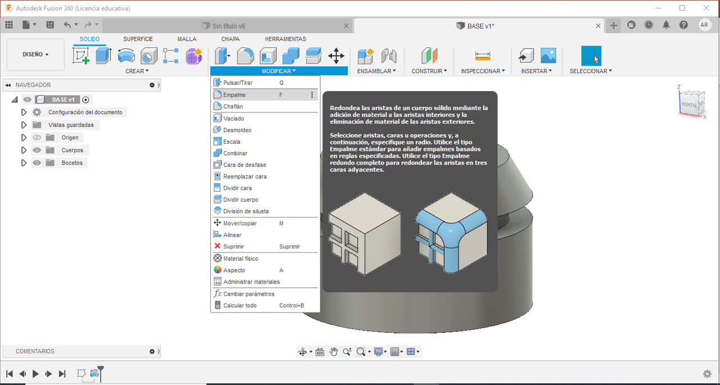Screen dimensions: 720x385
Task: Open a new design tab with plus button
Action: (x=614, y=25)
